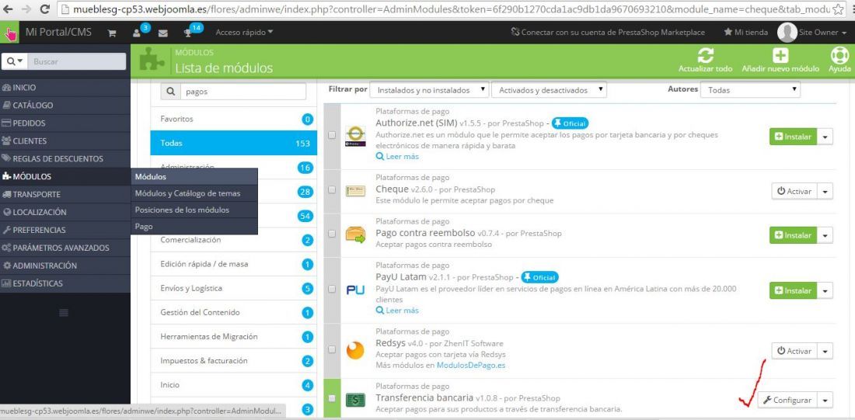Install the PayU Latam module
855x420 pixels.
click(794, 290)
